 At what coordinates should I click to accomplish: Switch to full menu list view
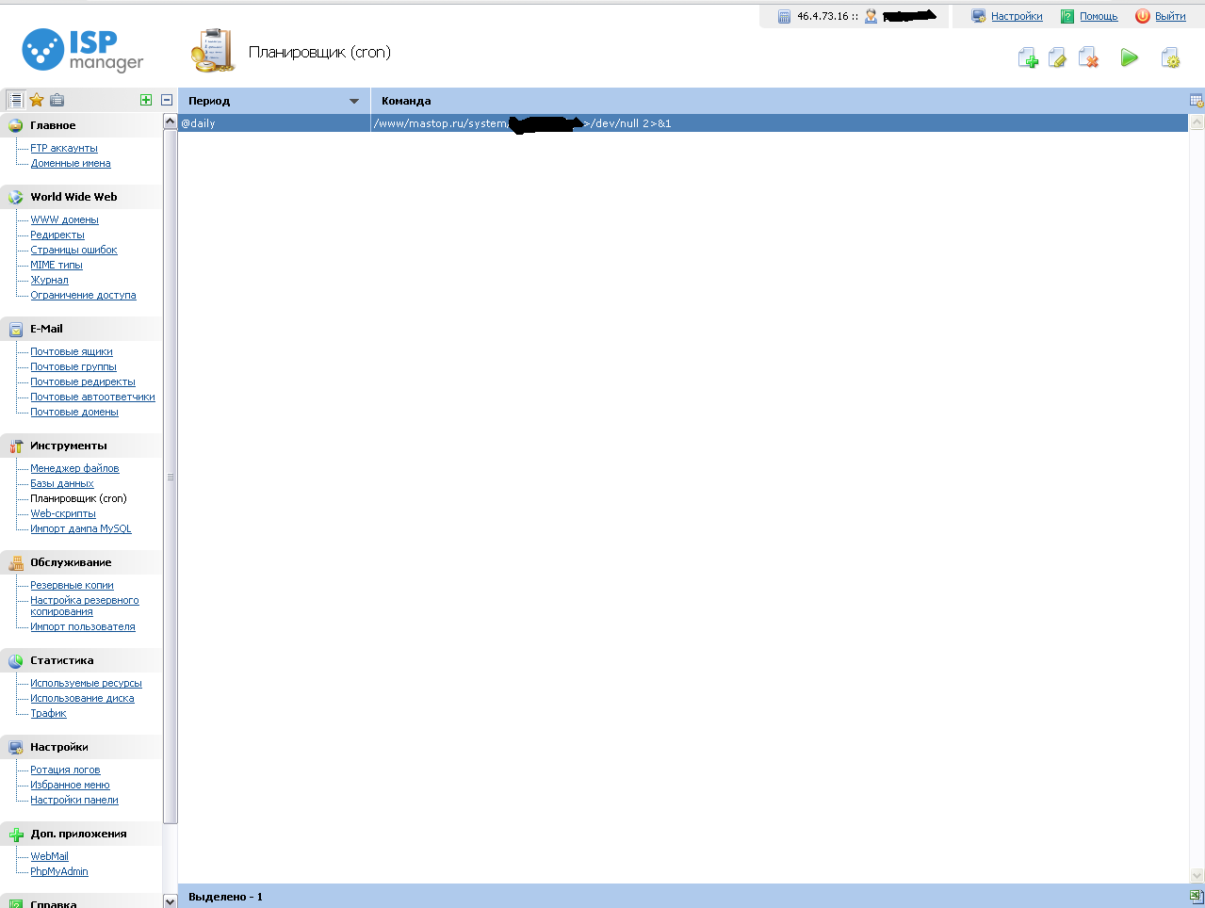click(x=16, y=100)
